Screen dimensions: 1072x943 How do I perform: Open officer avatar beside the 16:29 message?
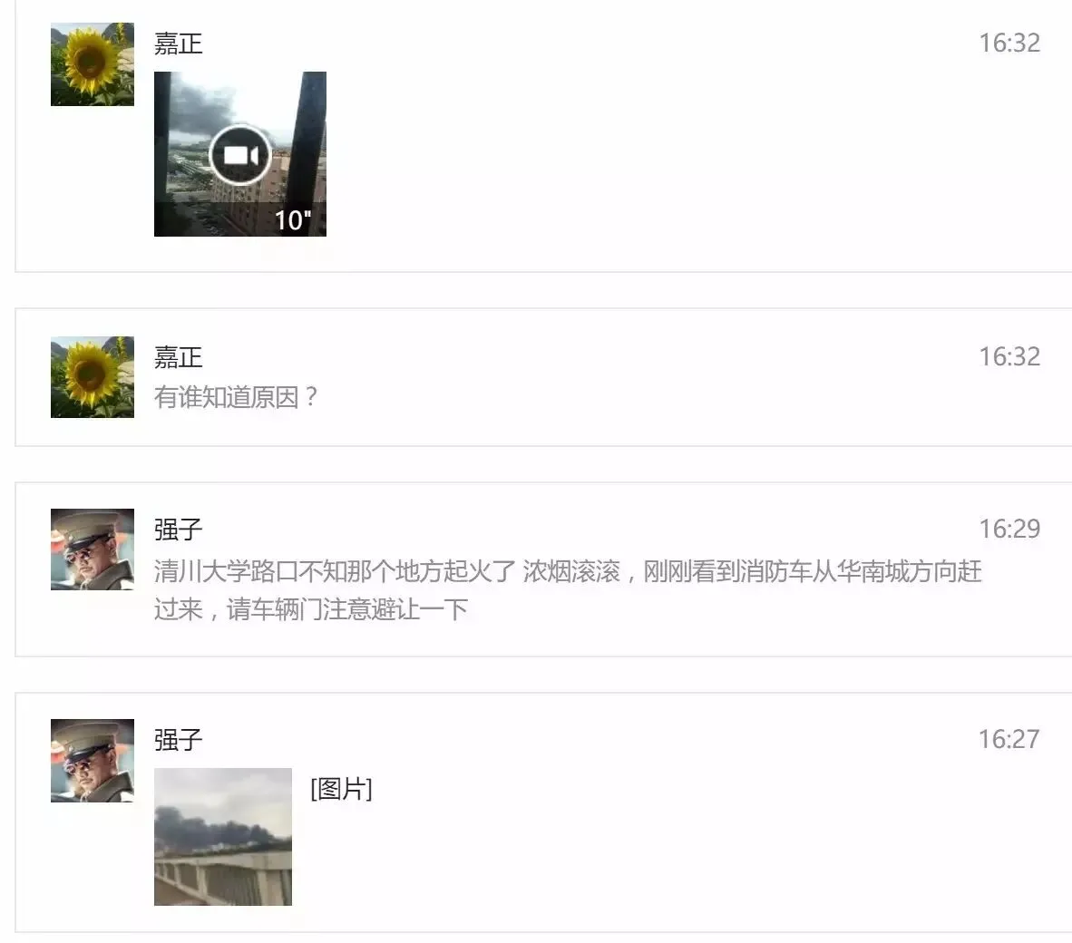[x=93, y=549]
